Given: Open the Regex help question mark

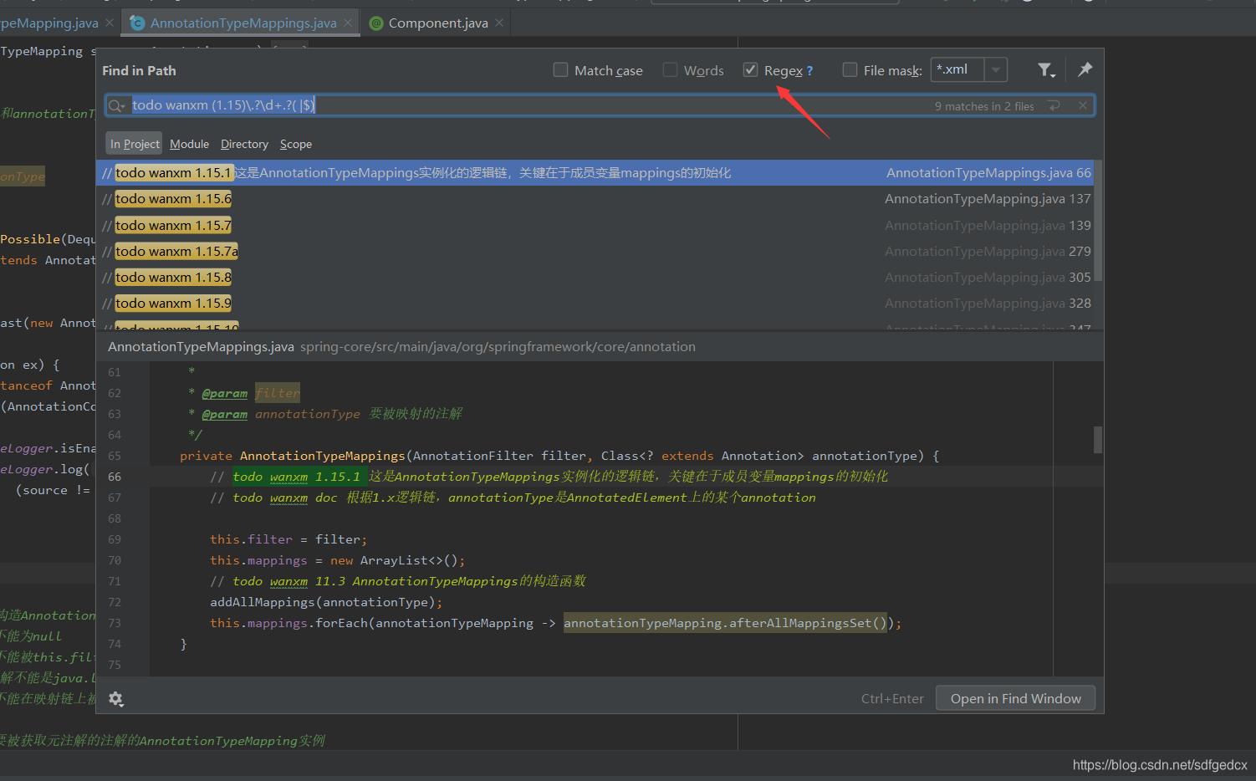Looking at the screenshot, I should [809, 71].
